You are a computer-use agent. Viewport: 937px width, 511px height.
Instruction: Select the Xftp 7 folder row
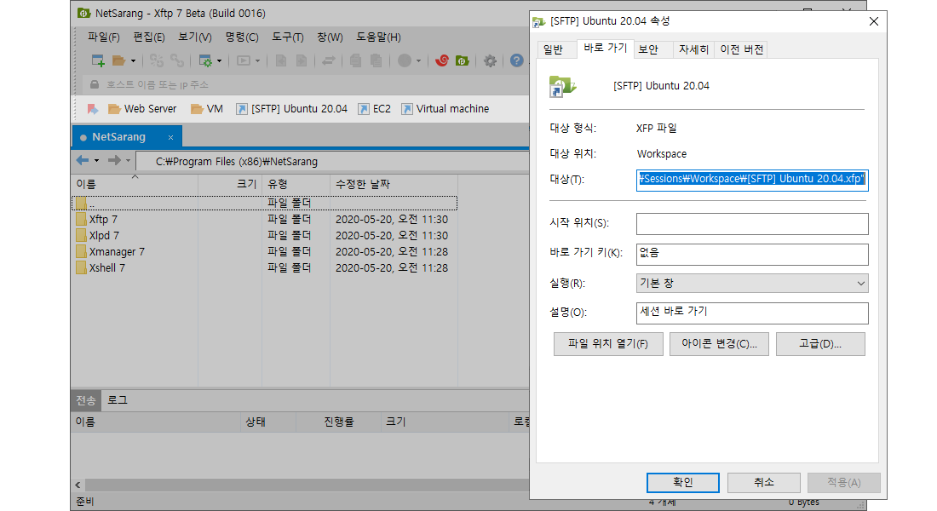[264, 220]
